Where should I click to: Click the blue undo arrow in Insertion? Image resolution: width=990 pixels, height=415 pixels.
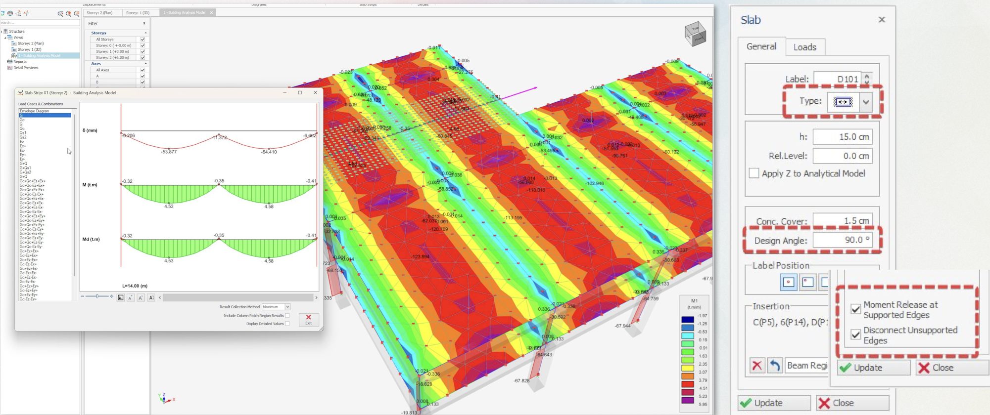pos(775,366)
